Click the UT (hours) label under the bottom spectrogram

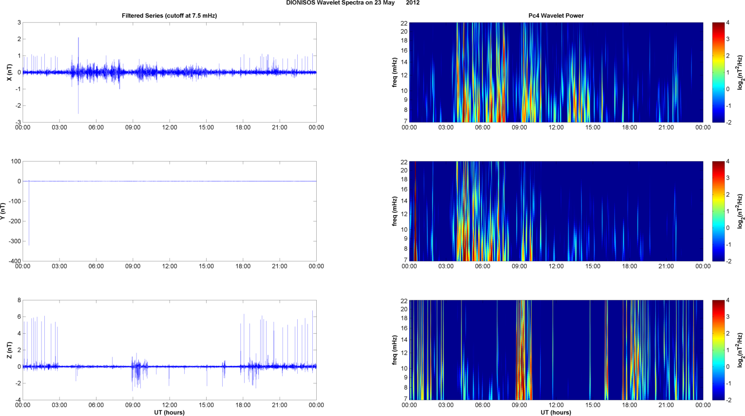click(556, 413)
